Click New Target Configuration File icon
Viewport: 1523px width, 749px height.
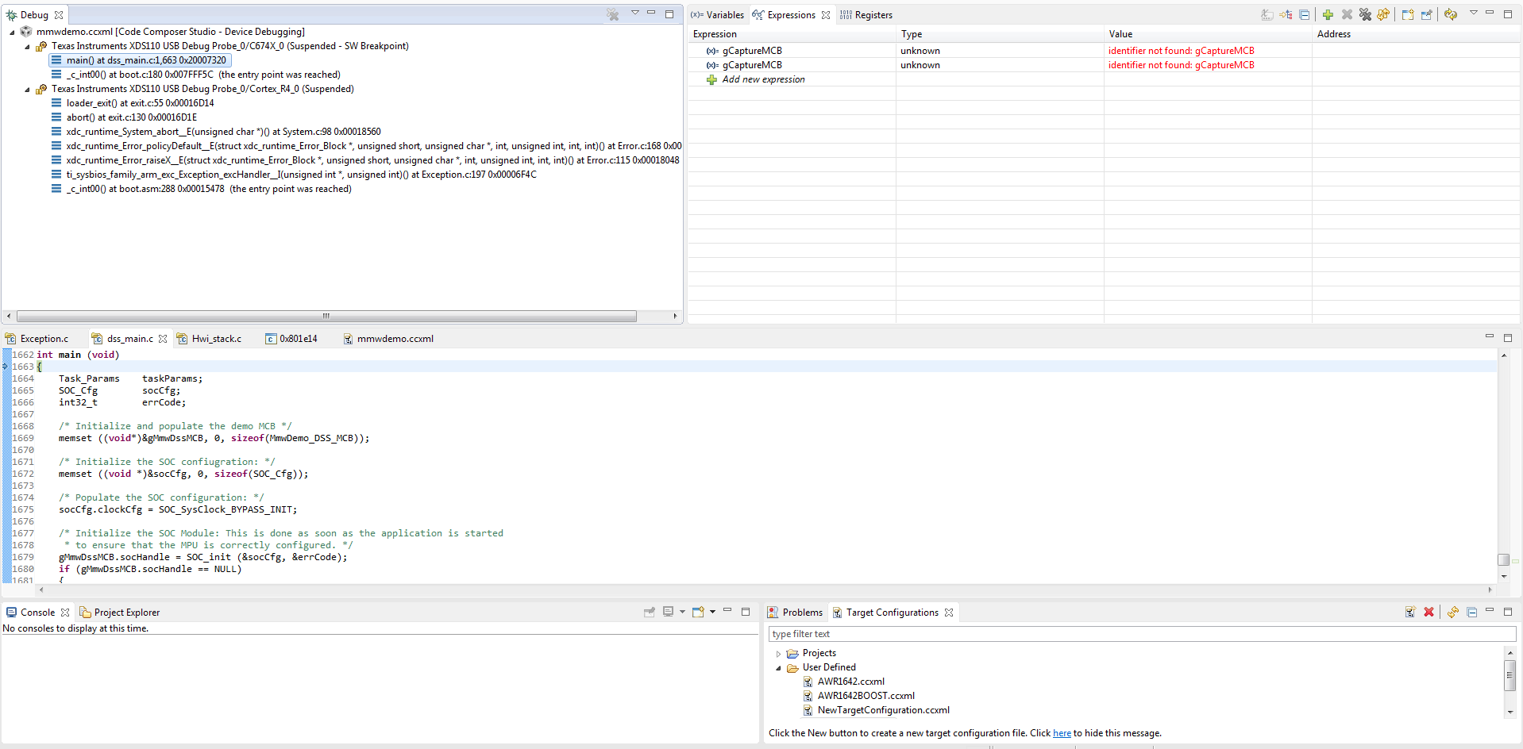1410,612
